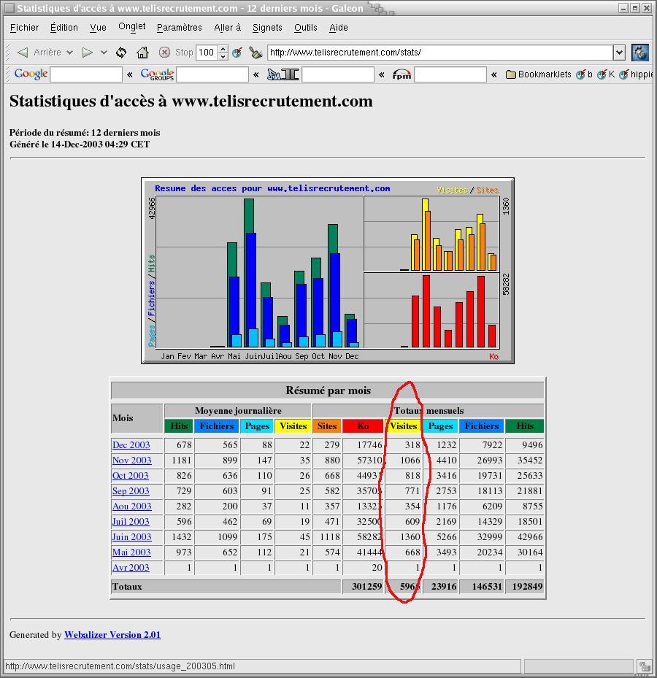Open the Outils menu
This screenshot has width=657, height=678.
pos(305,28)
